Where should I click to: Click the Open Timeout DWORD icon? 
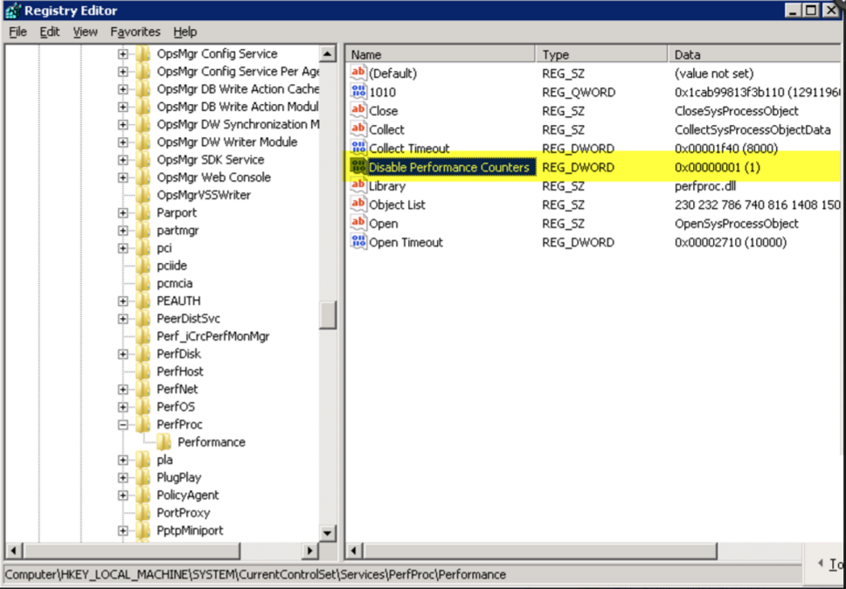pos(358,242)
